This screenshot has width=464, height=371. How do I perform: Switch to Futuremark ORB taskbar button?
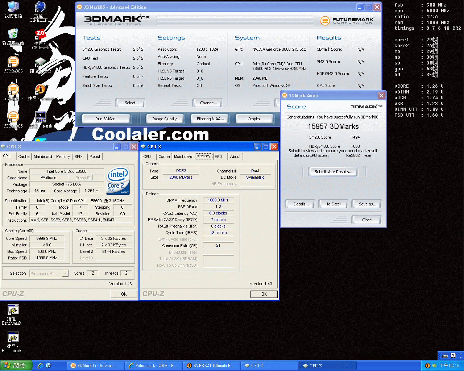click(x=153, y=366)
